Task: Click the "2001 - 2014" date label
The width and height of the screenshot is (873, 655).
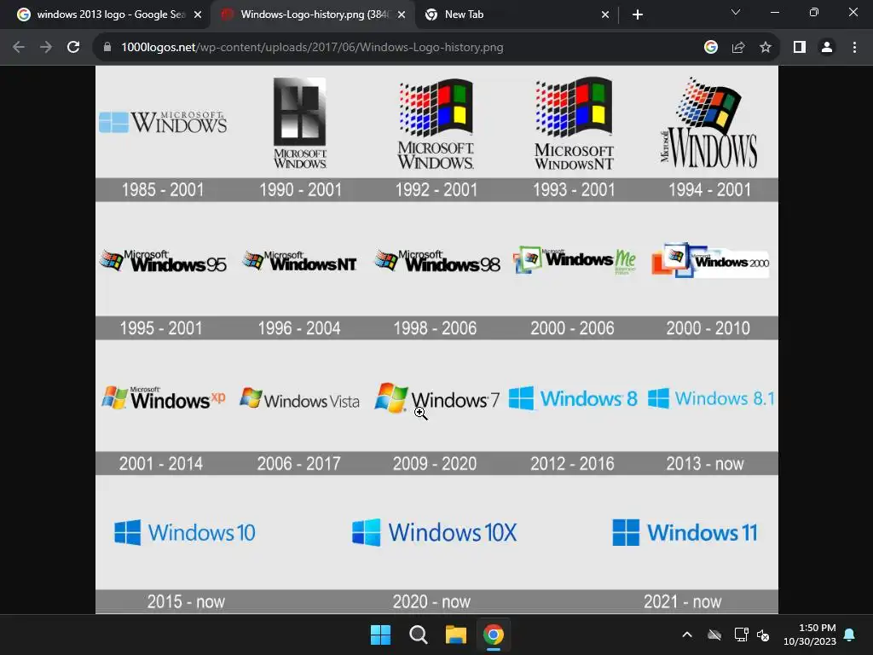Action: coord(161,463)
